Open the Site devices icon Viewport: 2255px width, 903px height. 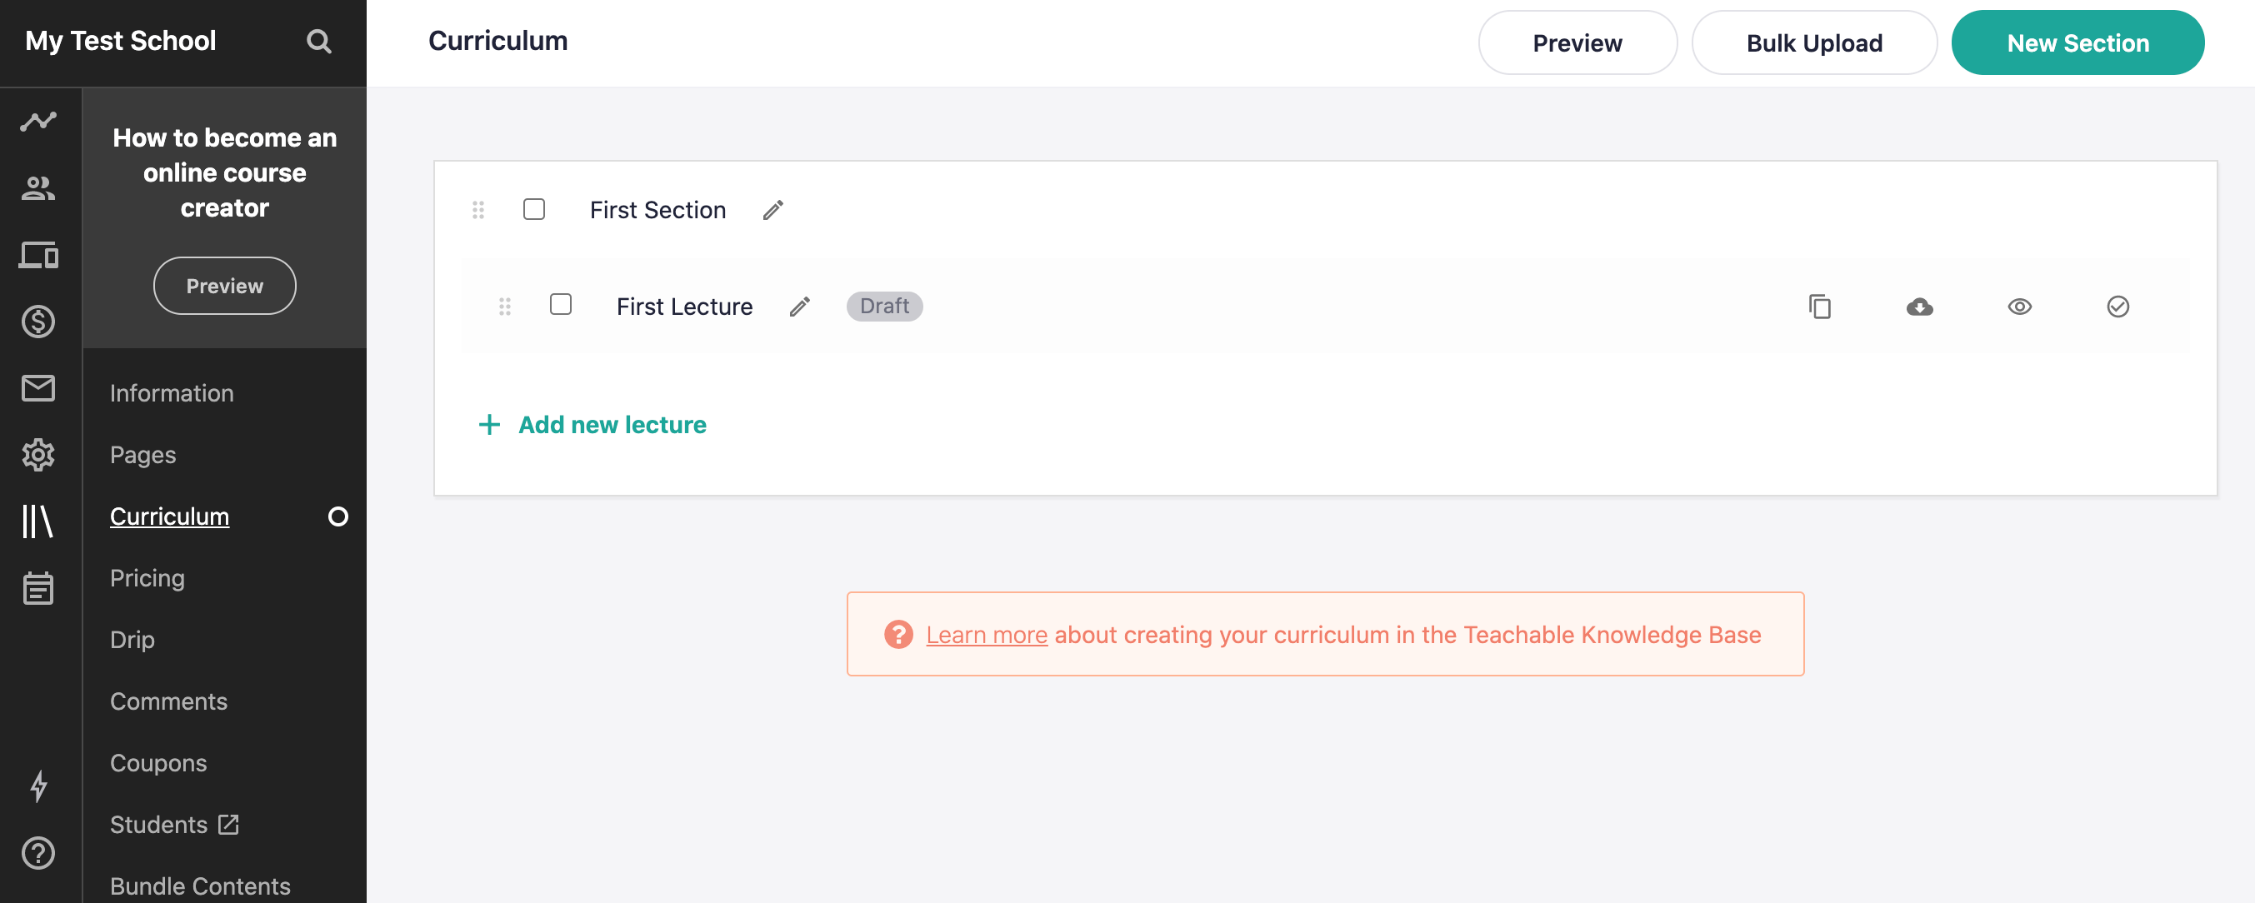[x=38, y=256]
